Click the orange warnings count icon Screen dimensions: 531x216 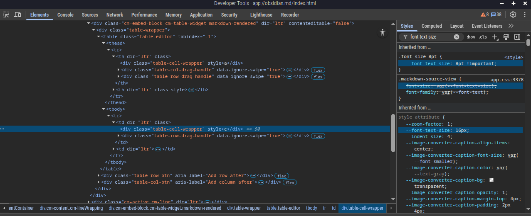484,15
